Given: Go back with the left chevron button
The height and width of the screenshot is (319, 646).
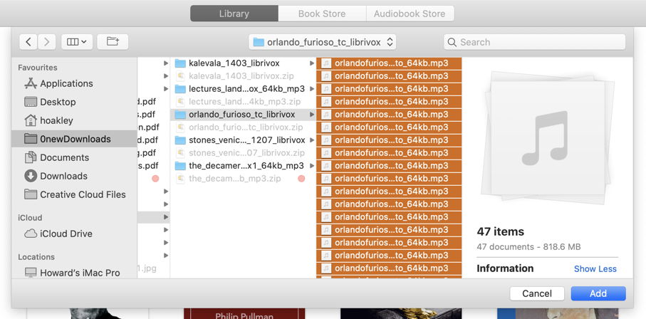Looking at the screenshot, I should pyautogui.click(x=28, y=42).
